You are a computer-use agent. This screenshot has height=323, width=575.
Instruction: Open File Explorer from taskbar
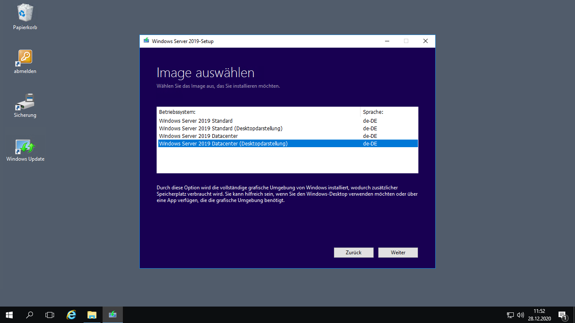(x=92, y=315)
